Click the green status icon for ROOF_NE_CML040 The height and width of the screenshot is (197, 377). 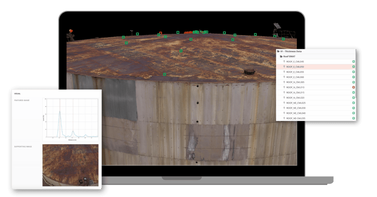pos(353,113)
